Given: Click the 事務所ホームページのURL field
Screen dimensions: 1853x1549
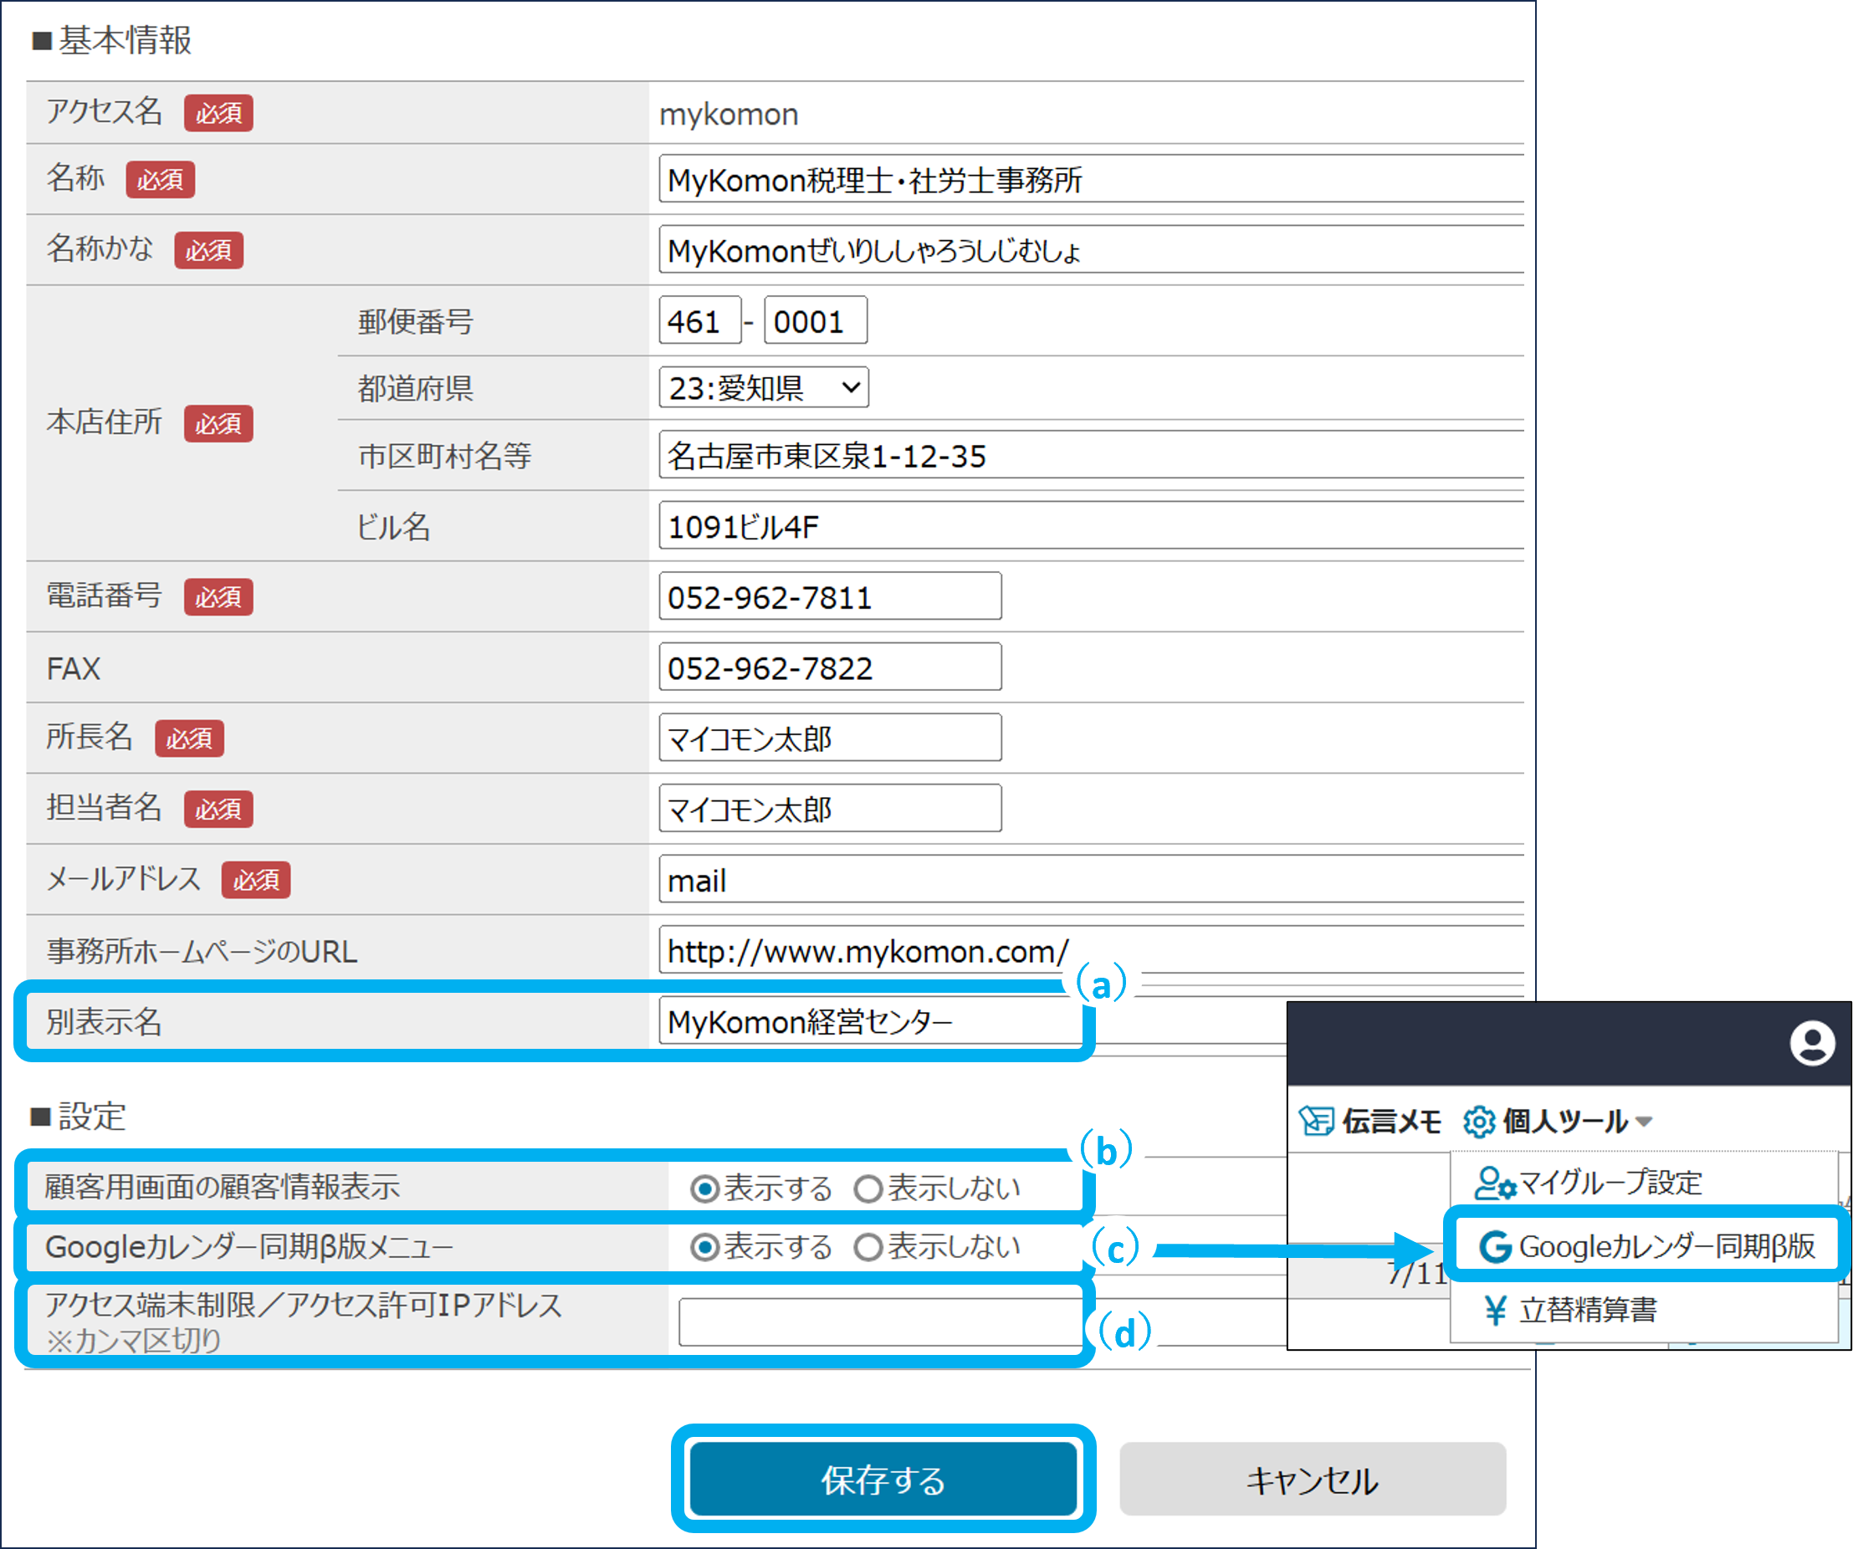Looking at the screenshot, I should coord(1092,949).
